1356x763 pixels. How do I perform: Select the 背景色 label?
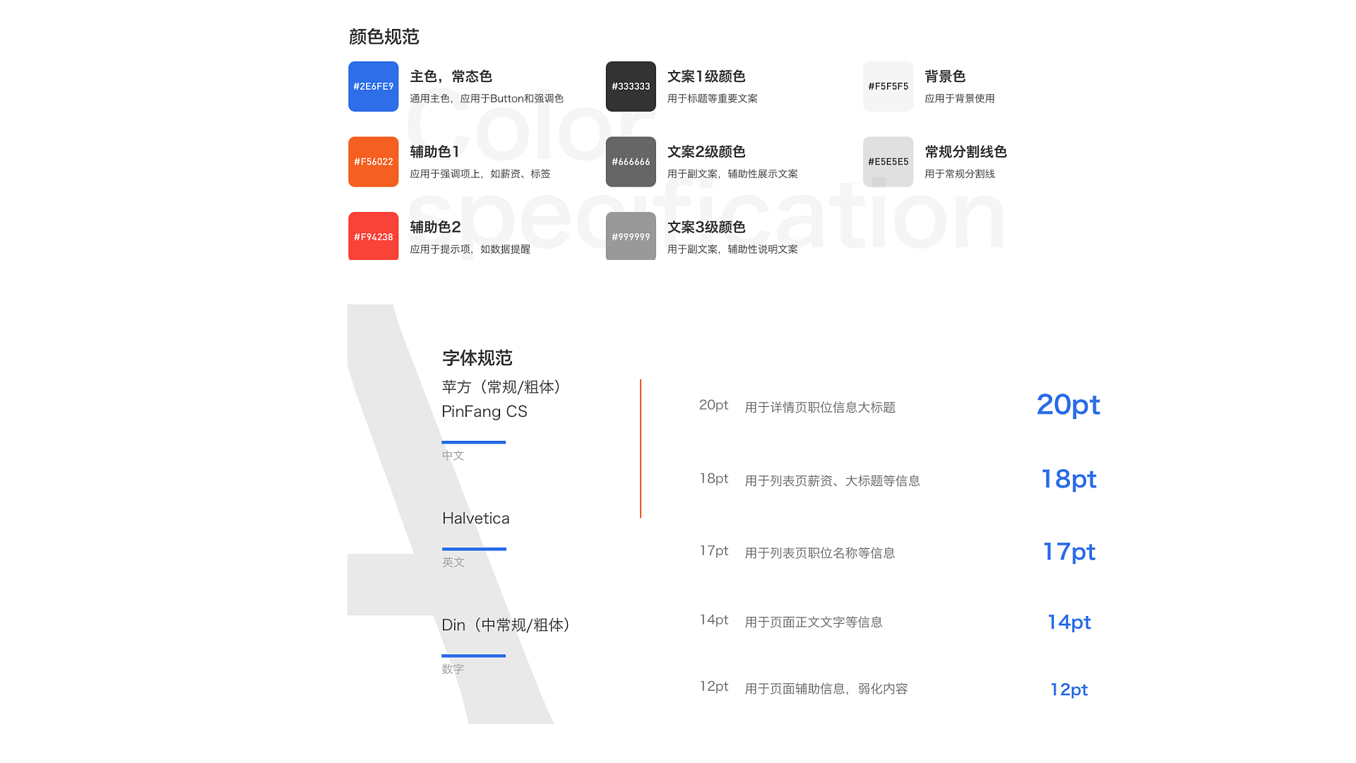(x=945, y=76)
